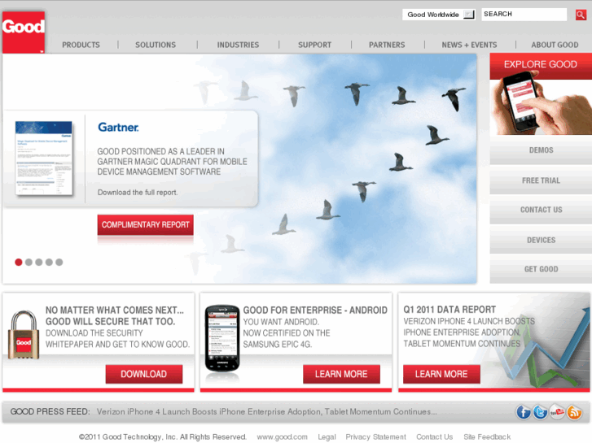The width and height of the screenshot is (592, 443).
Task: Open the Devices sidebar button
Action: 541,240
